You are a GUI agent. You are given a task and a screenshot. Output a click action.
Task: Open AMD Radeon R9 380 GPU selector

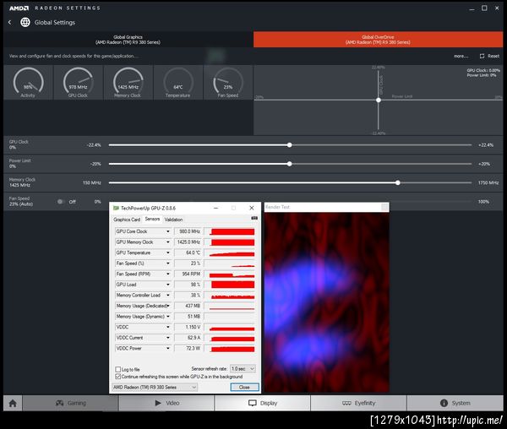tap(155, 387)
